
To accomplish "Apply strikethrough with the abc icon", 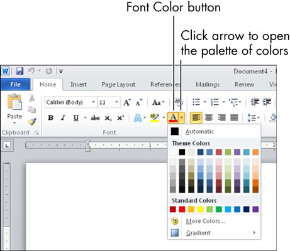I will click(x=95, y=118).
